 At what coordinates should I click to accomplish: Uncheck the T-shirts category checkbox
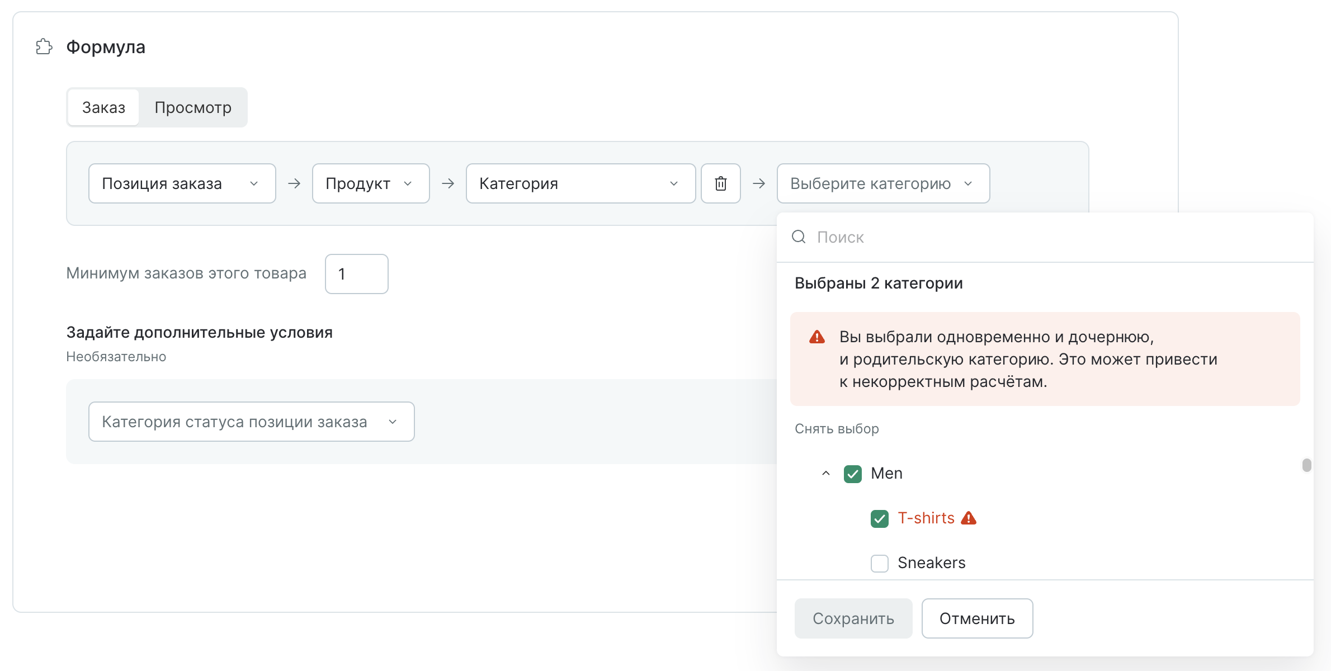point(880,518)
